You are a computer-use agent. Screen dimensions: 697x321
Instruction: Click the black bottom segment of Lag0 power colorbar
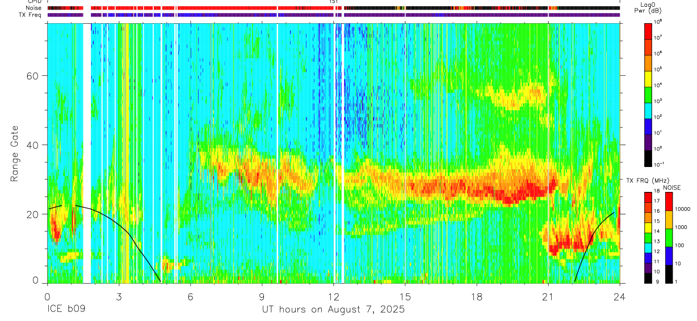[648, 157]
